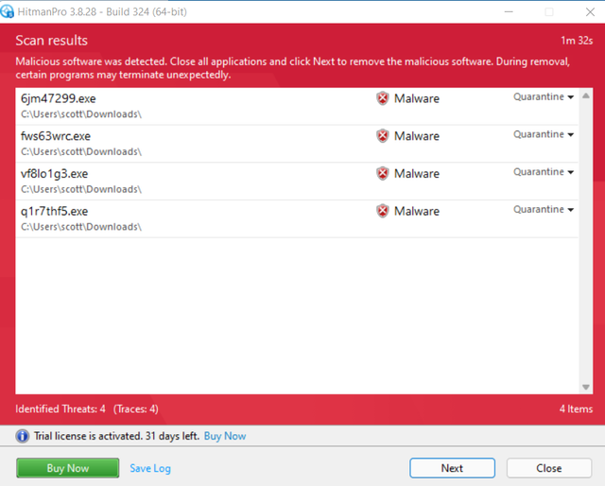Click the Save Log link
Image resolution: width=605 pixels, height=486 pixels.
click(150, 468)
